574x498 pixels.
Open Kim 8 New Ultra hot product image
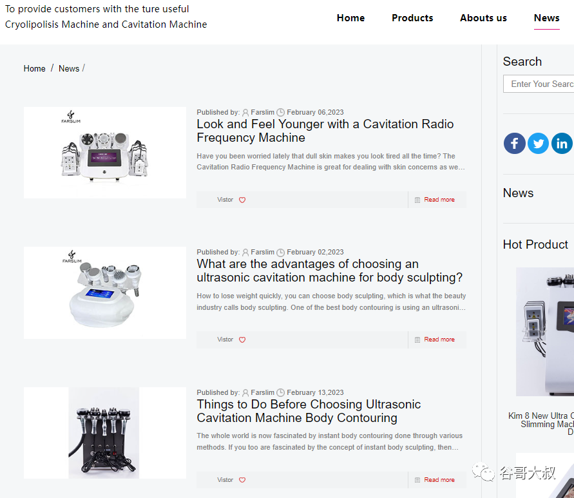(x=545, y=332)
